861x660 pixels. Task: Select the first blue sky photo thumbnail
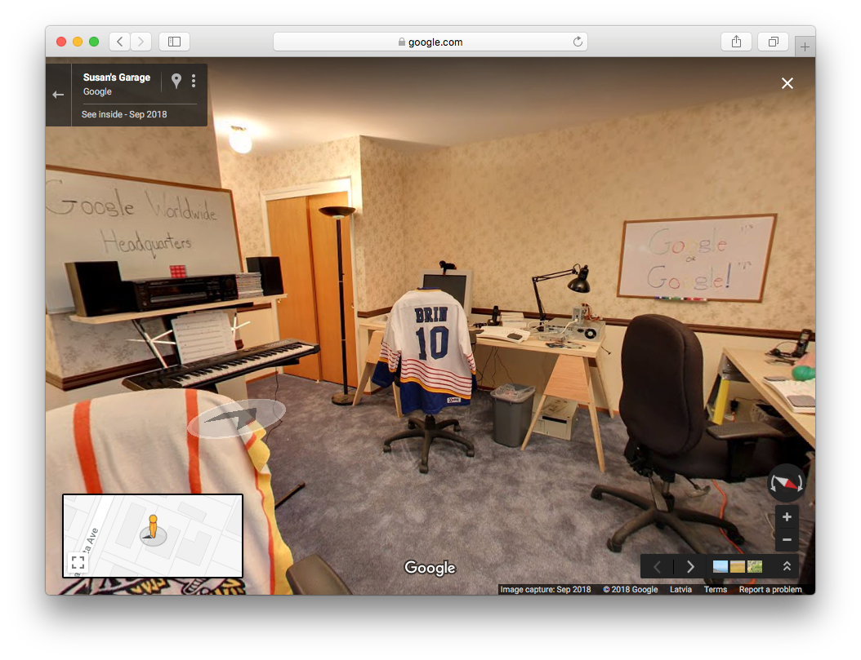[720, 566]
